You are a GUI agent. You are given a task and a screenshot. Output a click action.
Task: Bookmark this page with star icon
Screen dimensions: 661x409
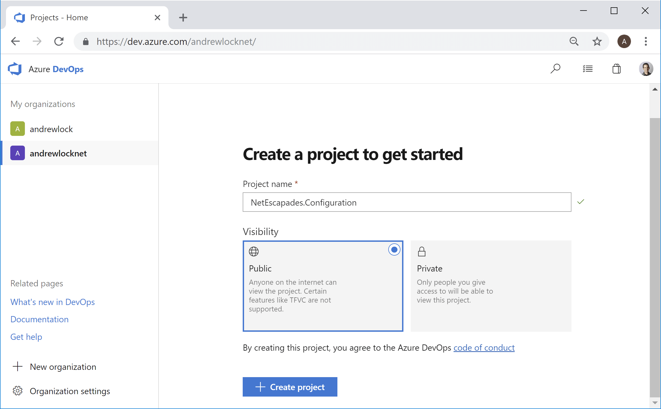pos(597,41)
